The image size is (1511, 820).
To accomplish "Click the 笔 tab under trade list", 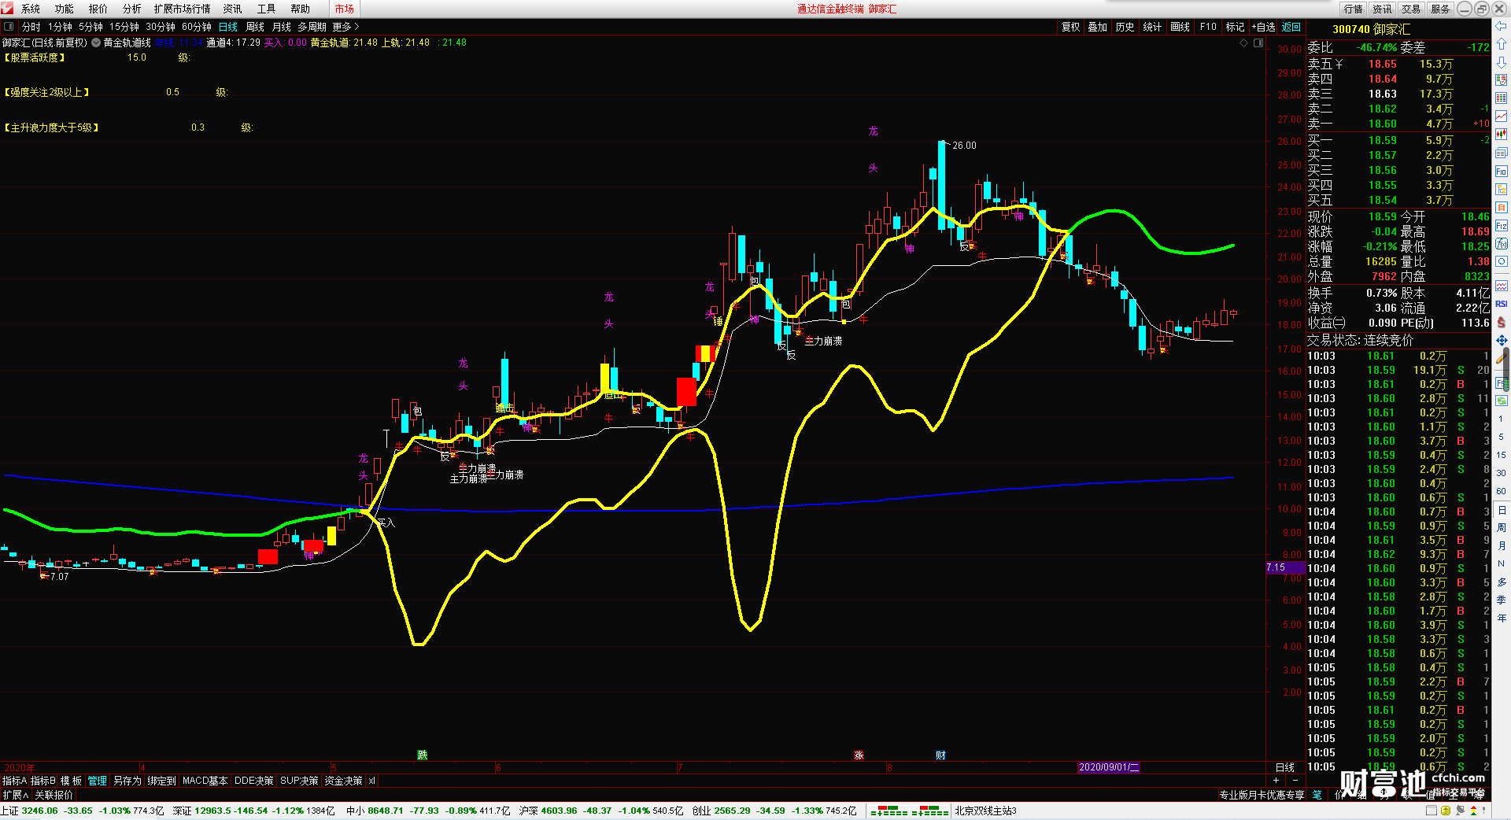I will (1317, 795).
